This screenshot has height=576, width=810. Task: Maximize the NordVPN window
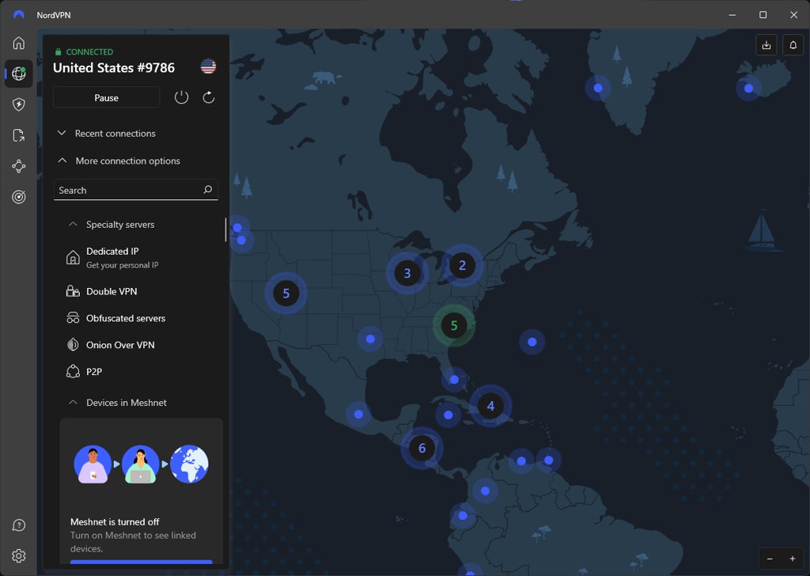[x=763, y=15]
